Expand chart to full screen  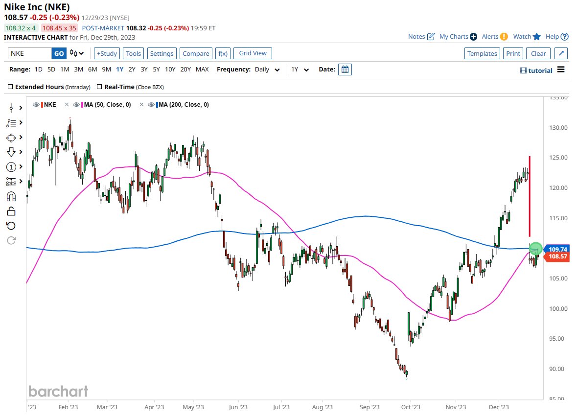point(561,53)
